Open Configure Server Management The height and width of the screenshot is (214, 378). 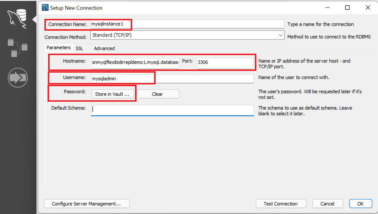(87, 204)
